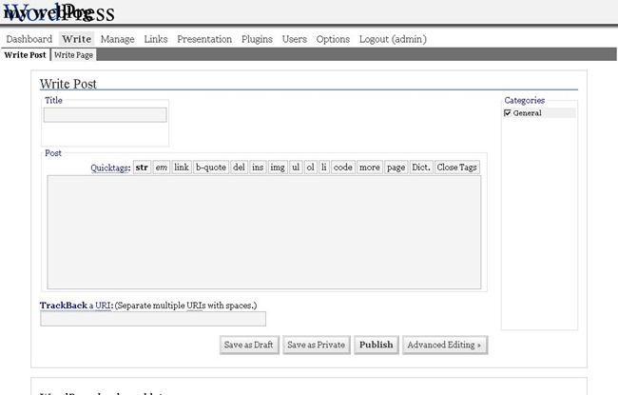This screenshot has height=395, width=618.
Task: Click the Close Tags button
Action: click(x=457, y=168)
